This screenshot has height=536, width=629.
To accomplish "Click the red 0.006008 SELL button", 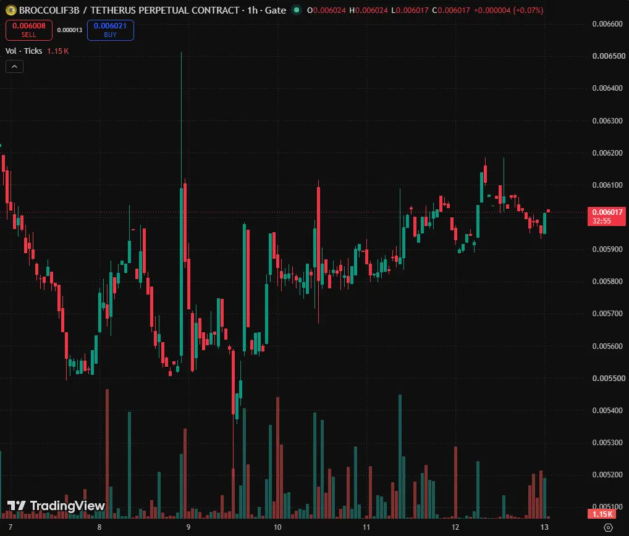I will (x=29, y=30).
